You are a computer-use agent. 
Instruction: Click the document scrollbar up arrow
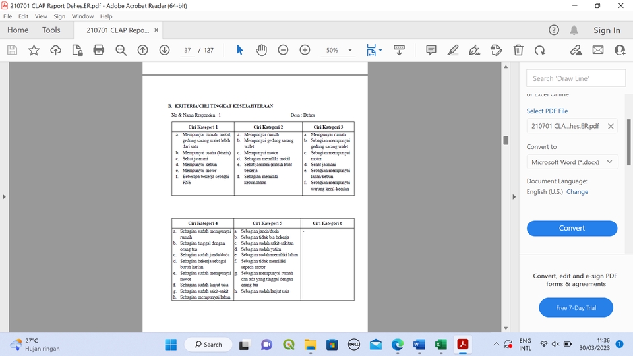point(506,67)
